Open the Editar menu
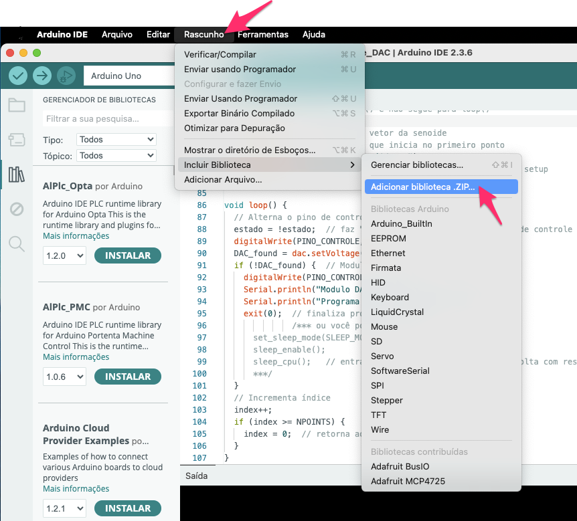The height and width of the screenshot is (521, 577). tap(158, 35)
